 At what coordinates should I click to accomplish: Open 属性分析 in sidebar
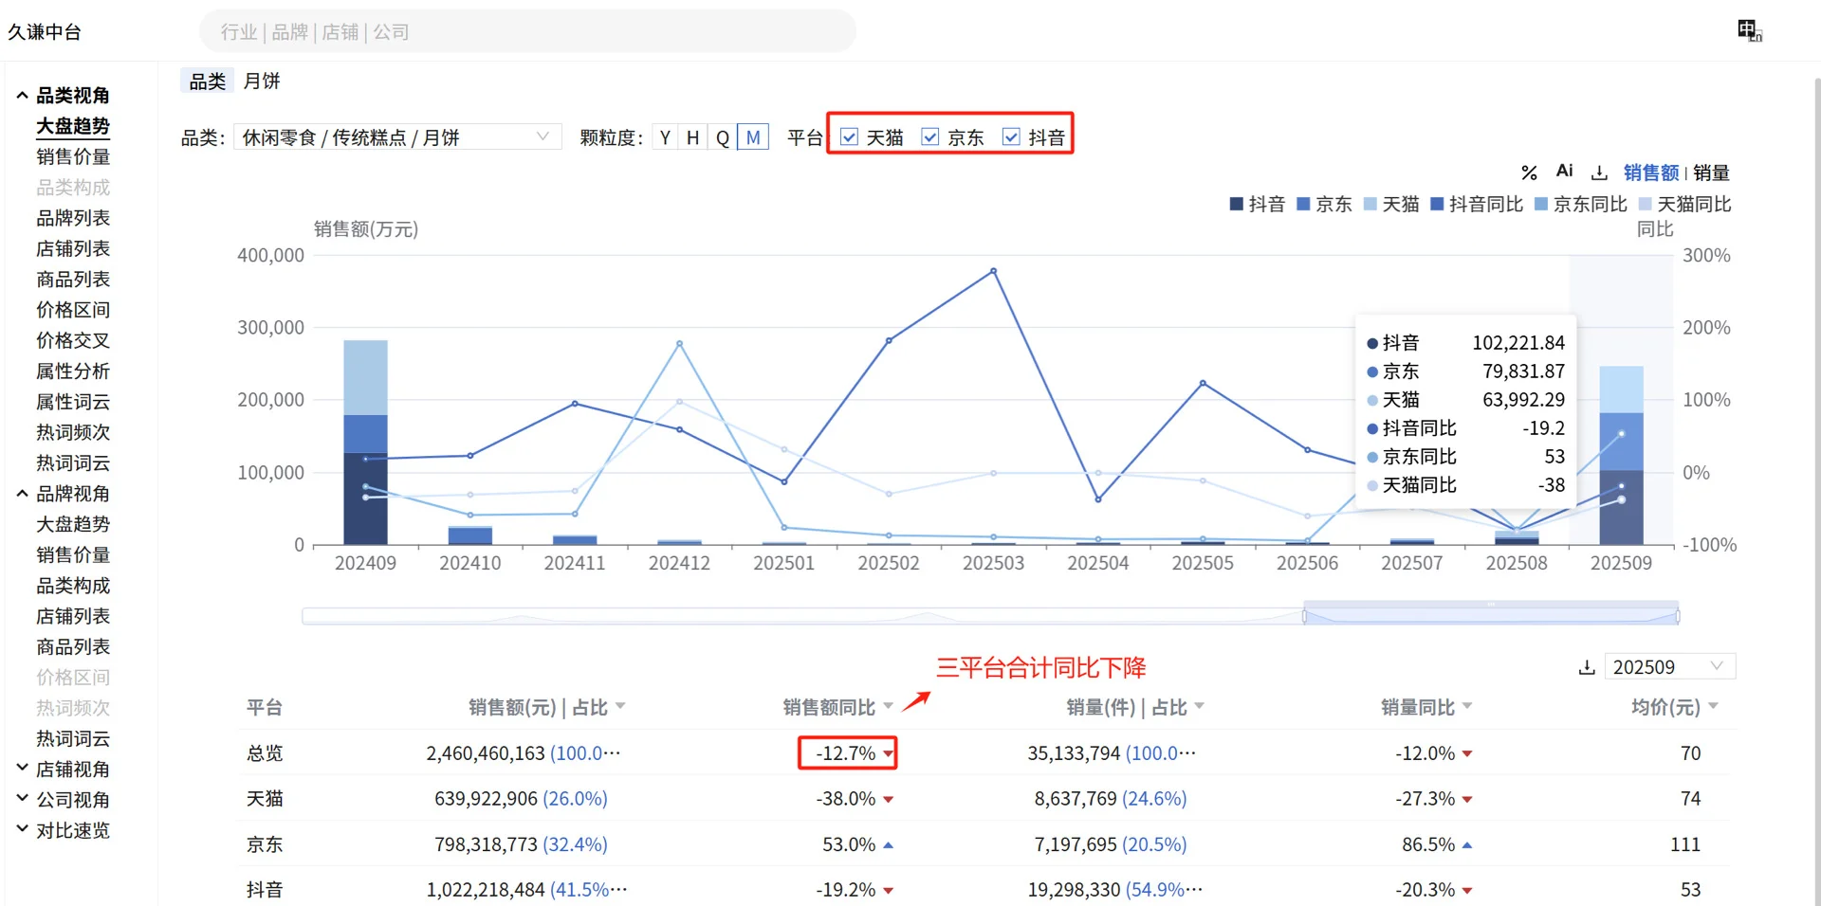73,371
